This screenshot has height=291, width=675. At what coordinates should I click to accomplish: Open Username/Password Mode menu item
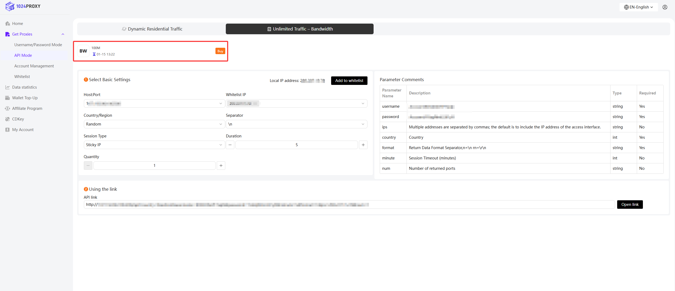[x=38, y=45]
